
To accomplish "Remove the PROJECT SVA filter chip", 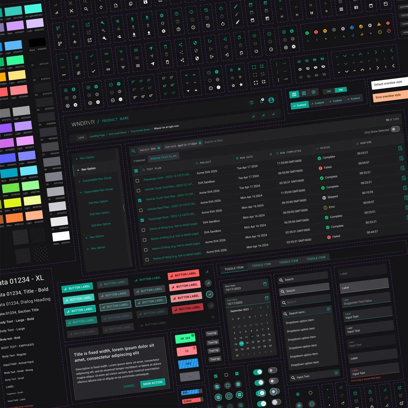I will click(158, 148).
